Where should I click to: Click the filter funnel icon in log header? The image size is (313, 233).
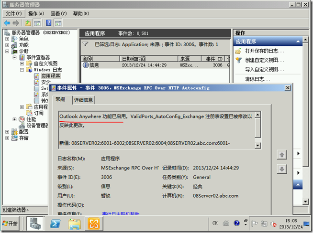pyautogui.click(x=86, y=44)
